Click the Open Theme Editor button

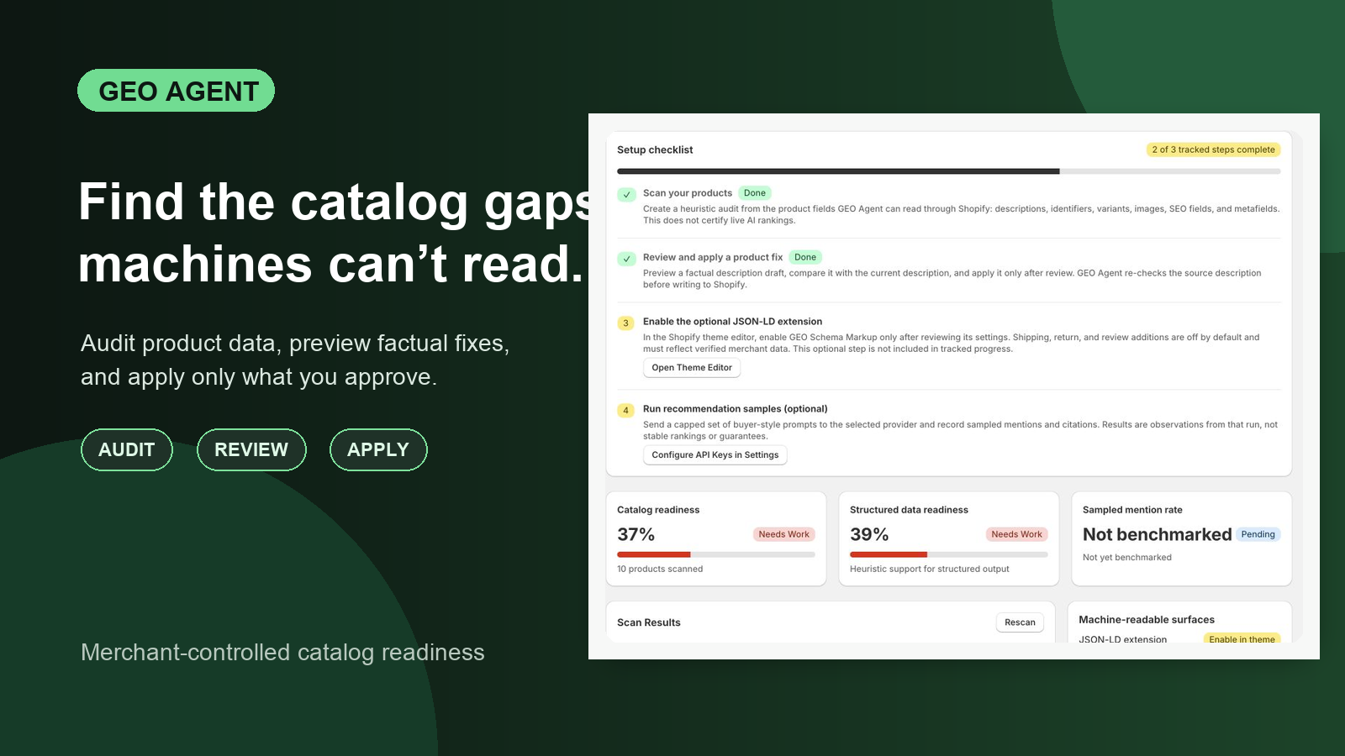click(692, 368)
